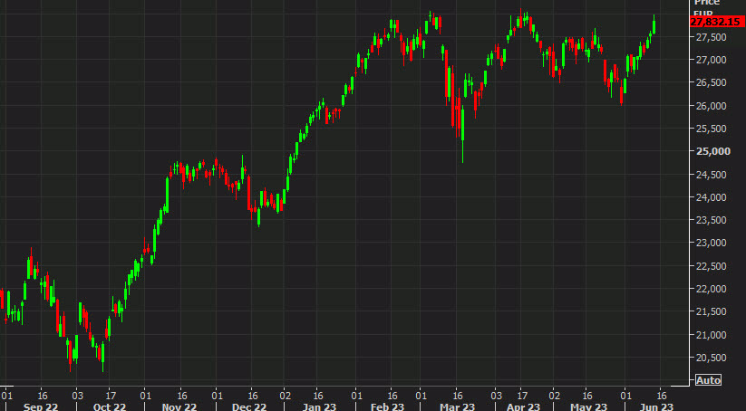Click the 27,000 price axis label
Viewport: 746px width, 411px height.
click(711, 60)
